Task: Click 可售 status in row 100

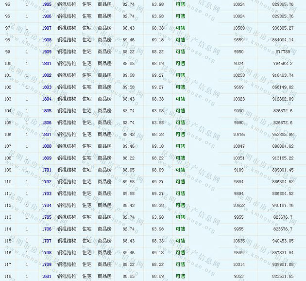Action: [x=180, y=64]
